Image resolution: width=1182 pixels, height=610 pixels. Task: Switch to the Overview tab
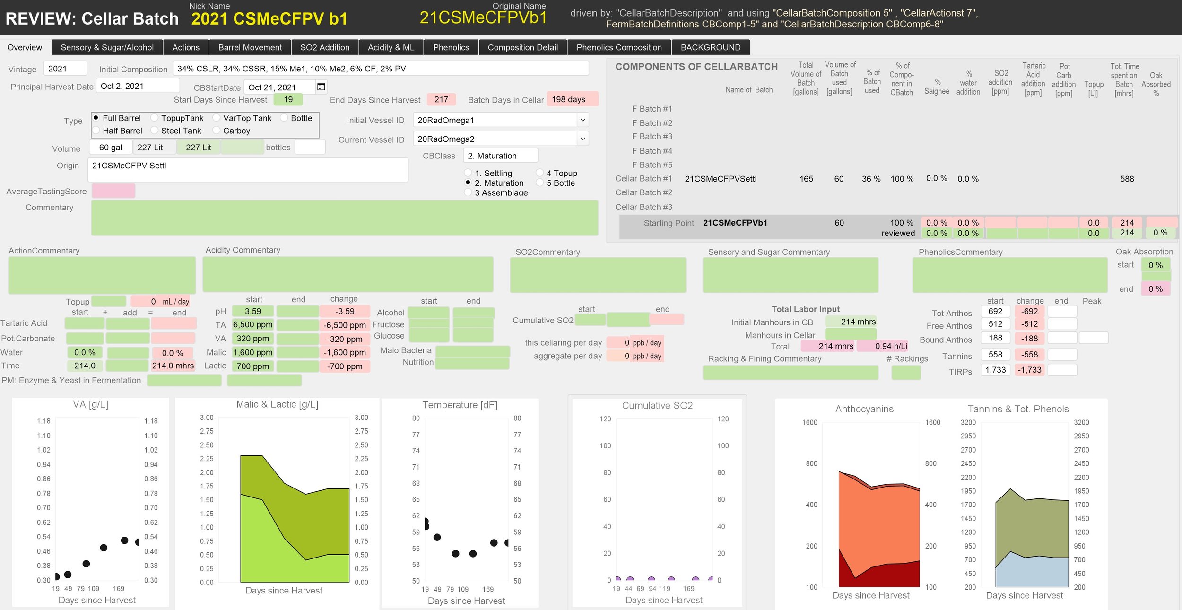(x=25, y=47)
